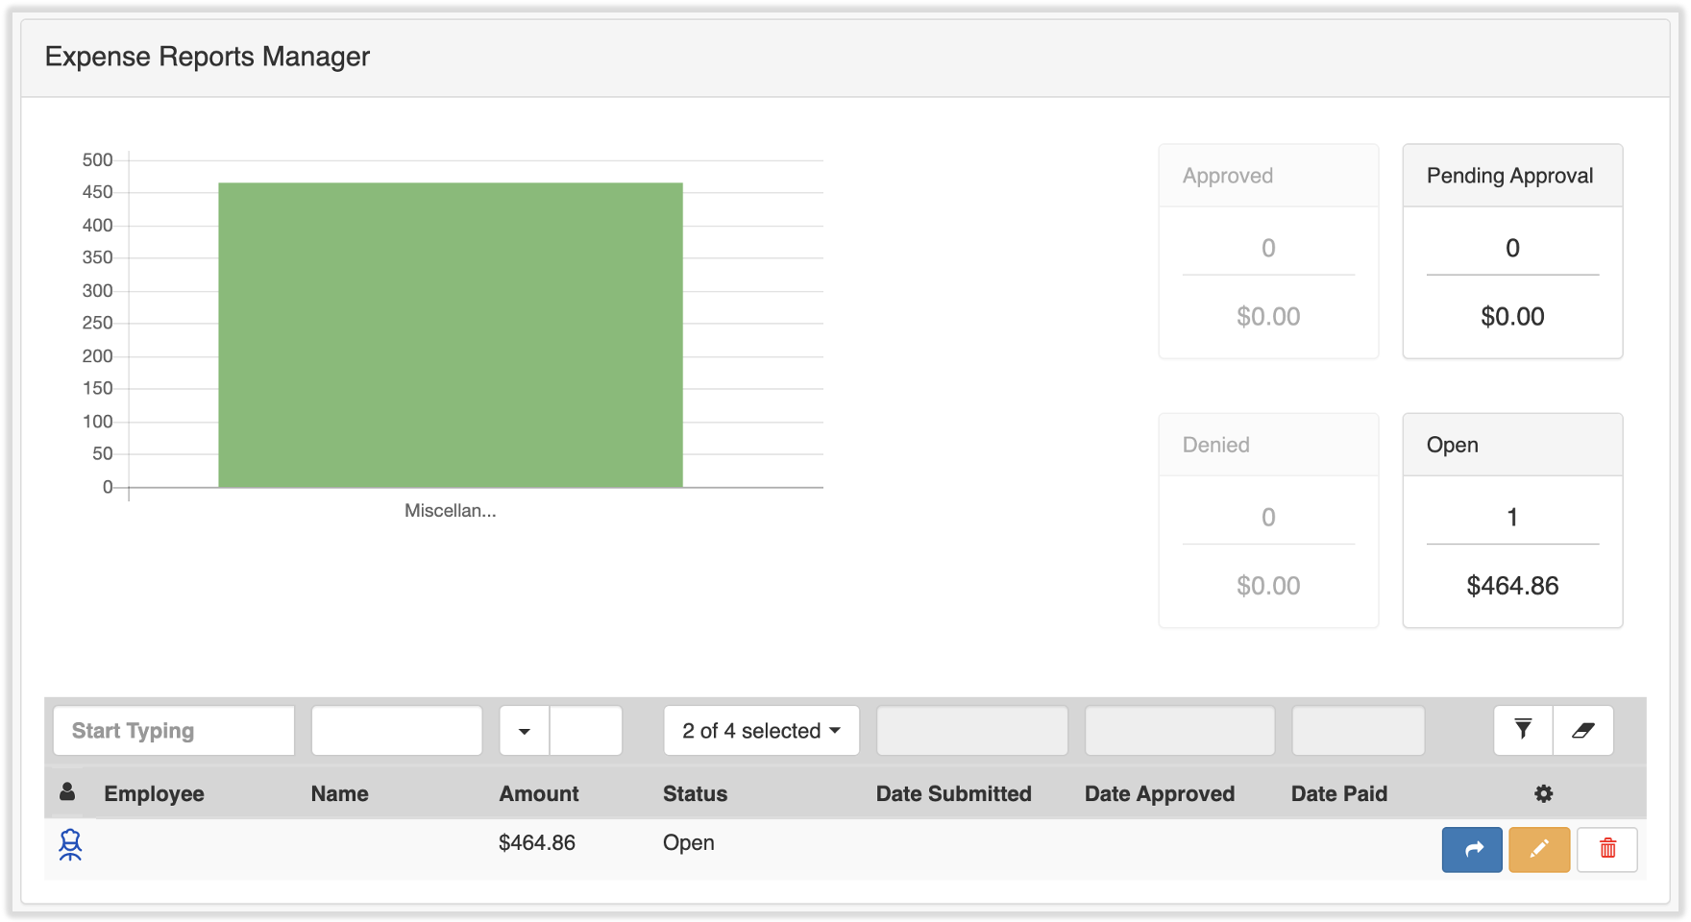Click the filter funnel icon button
This screenshot has height=922, width=1691.
[x=1523, y=730]
